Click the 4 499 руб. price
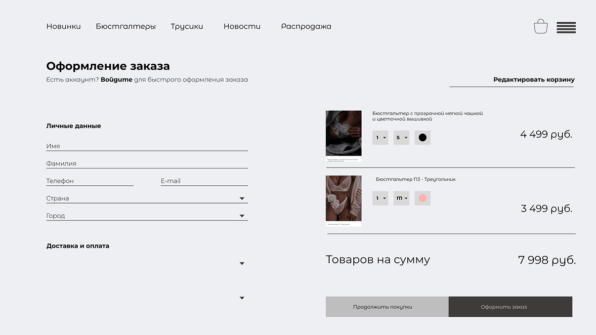 546,134
